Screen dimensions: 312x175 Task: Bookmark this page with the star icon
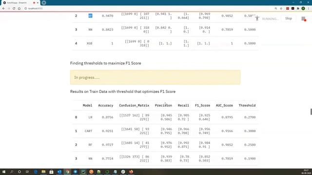tap(281, 9)
